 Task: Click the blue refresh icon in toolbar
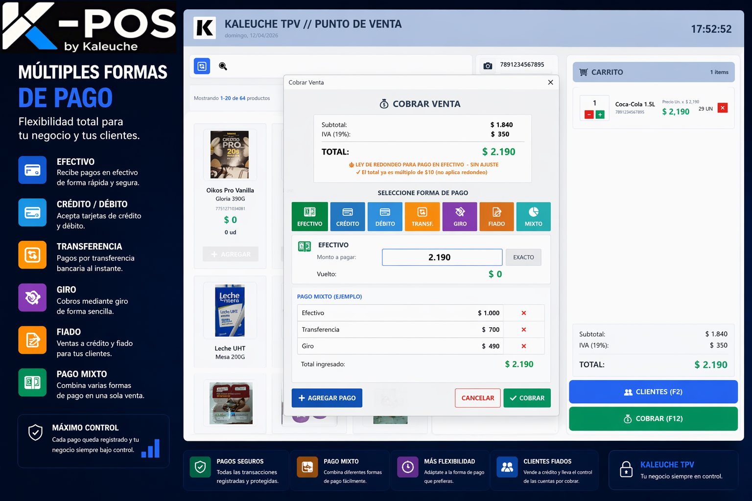[202, 66]
